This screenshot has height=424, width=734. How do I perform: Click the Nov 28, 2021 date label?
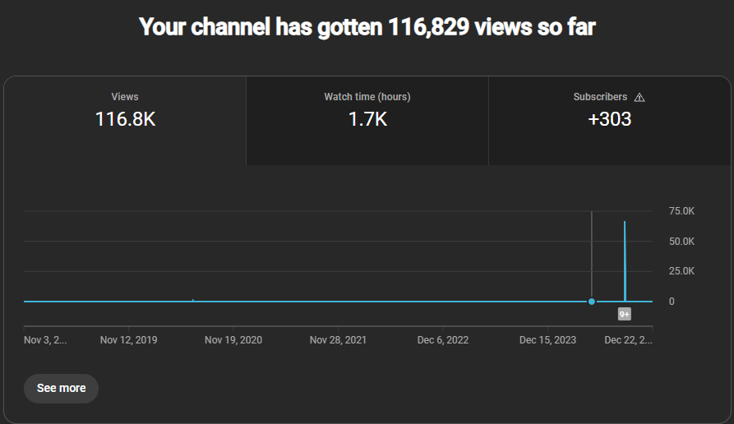point(338,340)
